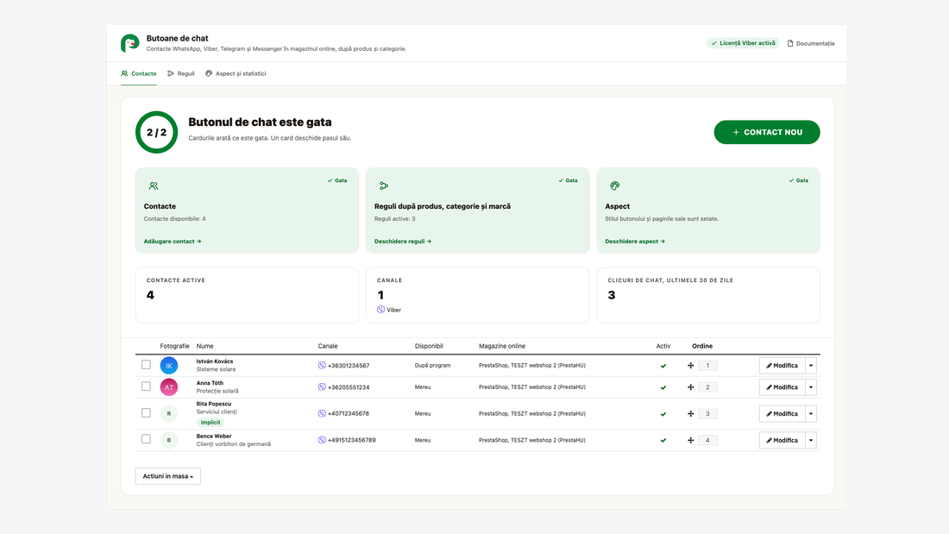Open the Actiuni in masa dropdown
The image size is (949, 534).
click(x=167, y=476)
